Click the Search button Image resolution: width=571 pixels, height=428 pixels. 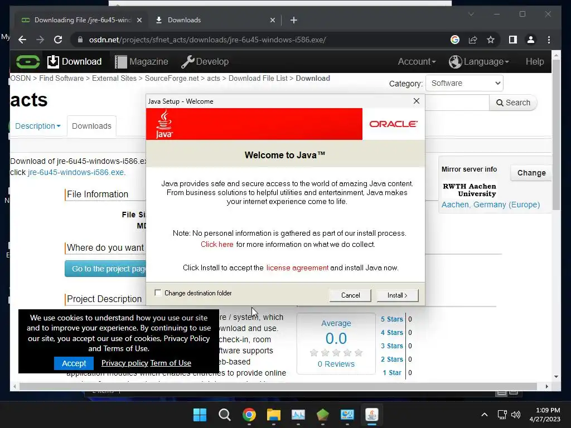(x=513, y=103)
